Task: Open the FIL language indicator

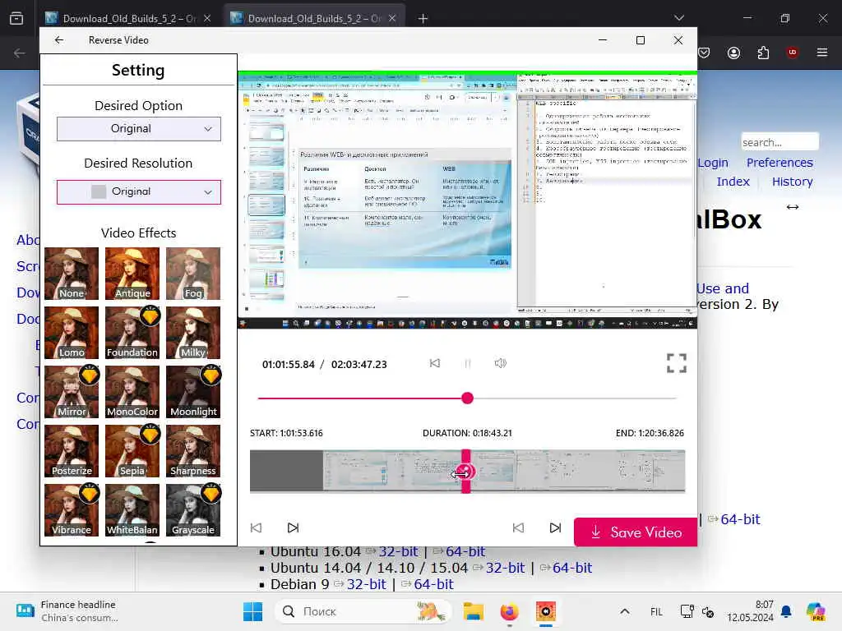Action: click(x=656, y=611)
